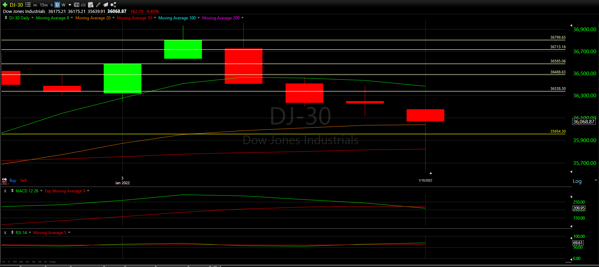The image size is (599, 267).
Task: Click the Sell link
Action: click(x=23, y=180)
